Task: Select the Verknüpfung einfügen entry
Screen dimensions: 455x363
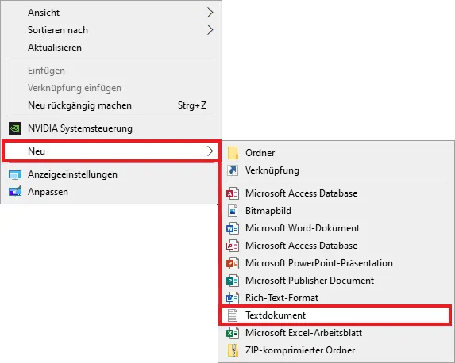Action: pos(75,88)
